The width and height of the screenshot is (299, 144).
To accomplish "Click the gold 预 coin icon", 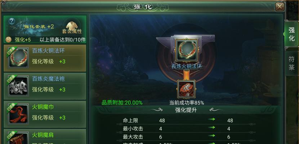I will click(9, 40).
